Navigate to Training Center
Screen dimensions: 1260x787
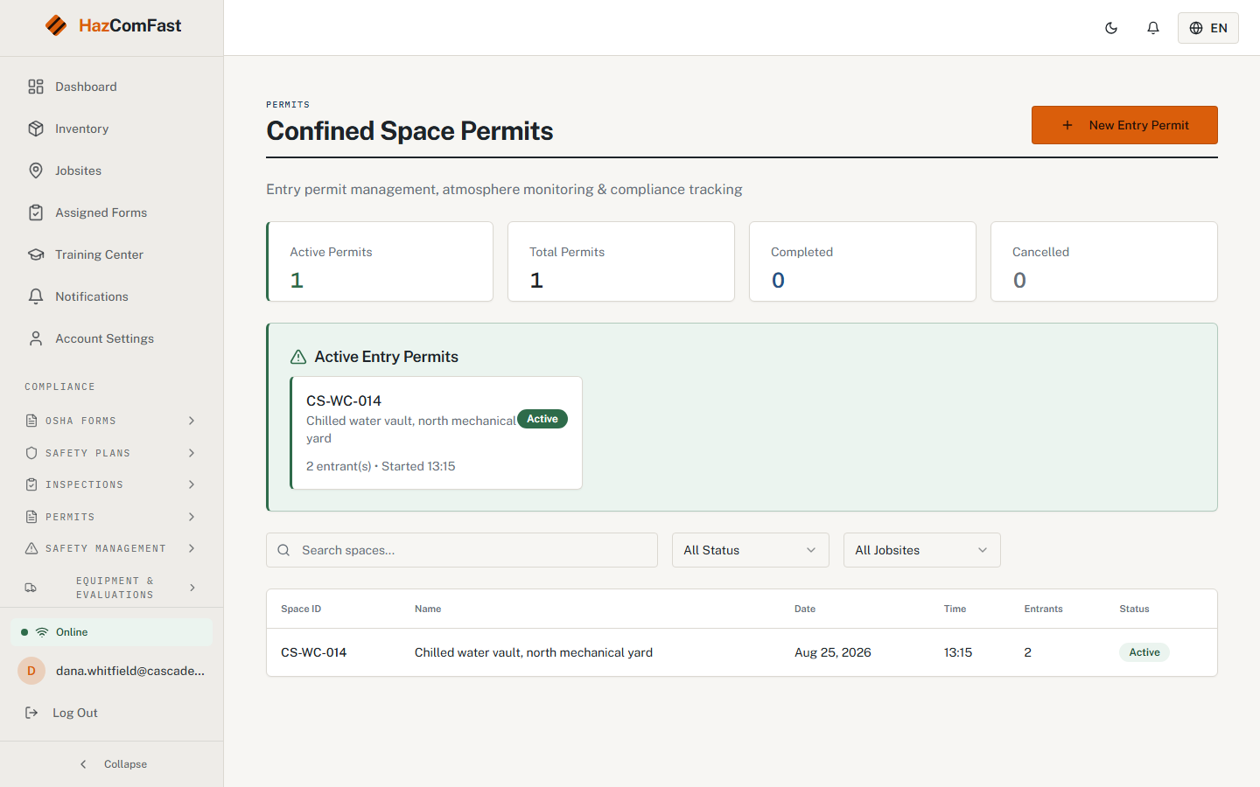[112, 254]
